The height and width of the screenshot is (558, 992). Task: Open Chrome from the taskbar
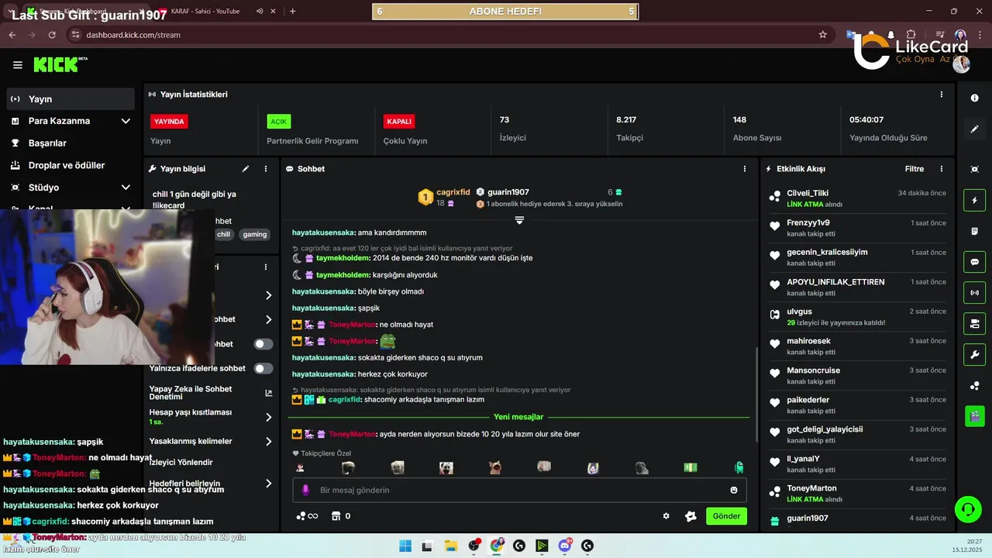point(497,546)
